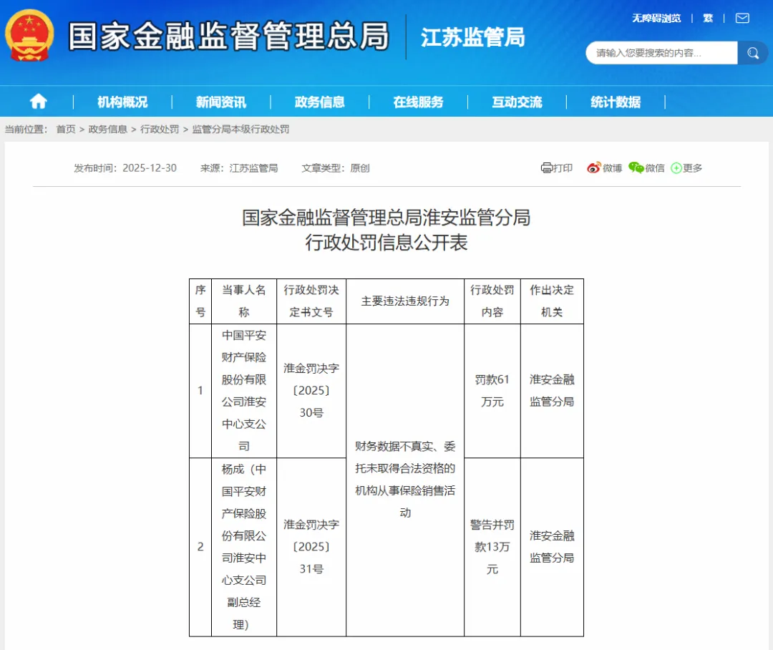
Task: Open the 政务信息 menu
Action: (x=319, y=102)
